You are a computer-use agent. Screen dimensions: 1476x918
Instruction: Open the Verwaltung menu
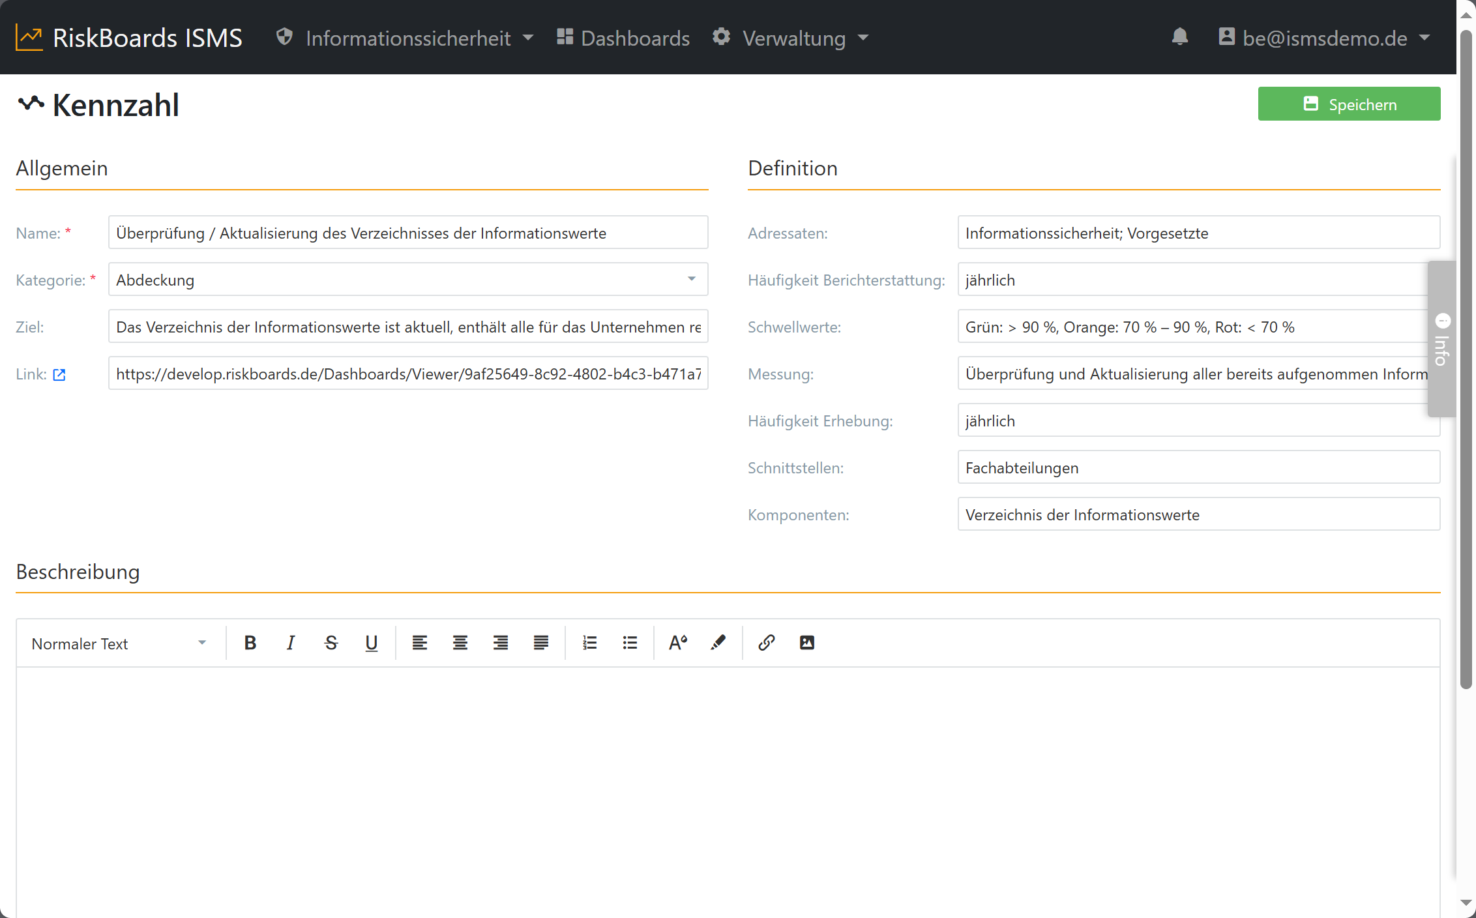pyautogui.click(x=790, y=38)
